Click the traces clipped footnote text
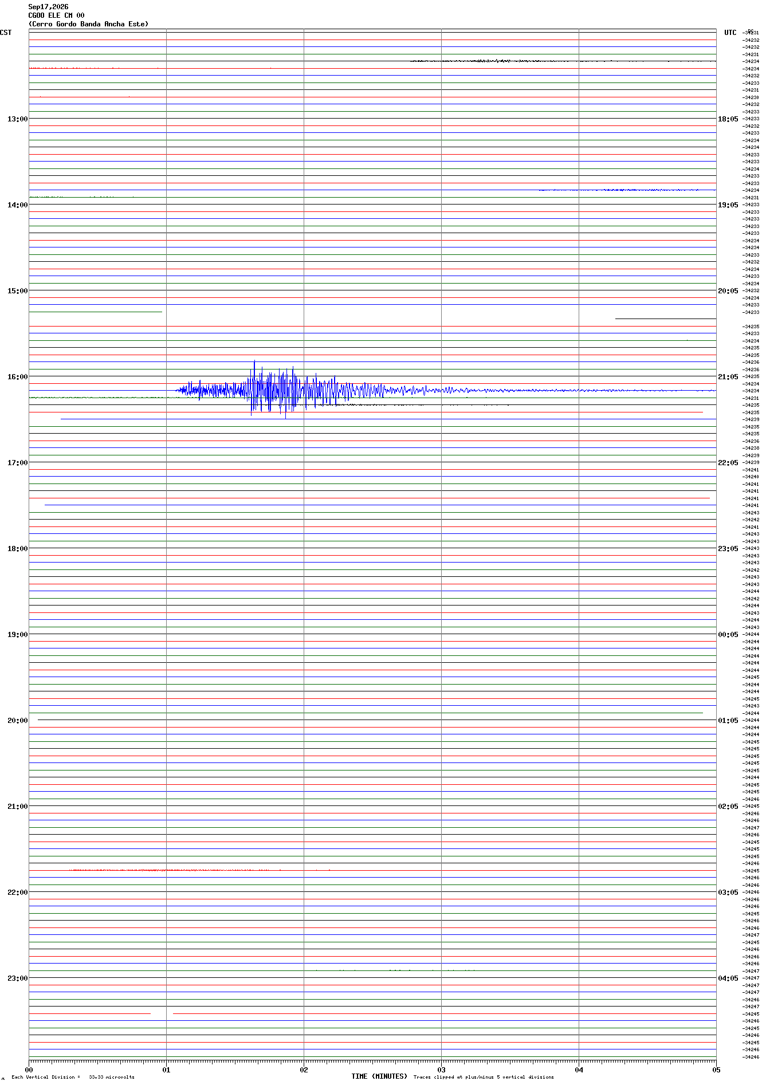 (x=484, y=1077)
